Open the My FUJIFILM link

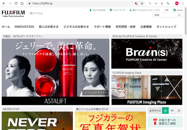point(97,10)
